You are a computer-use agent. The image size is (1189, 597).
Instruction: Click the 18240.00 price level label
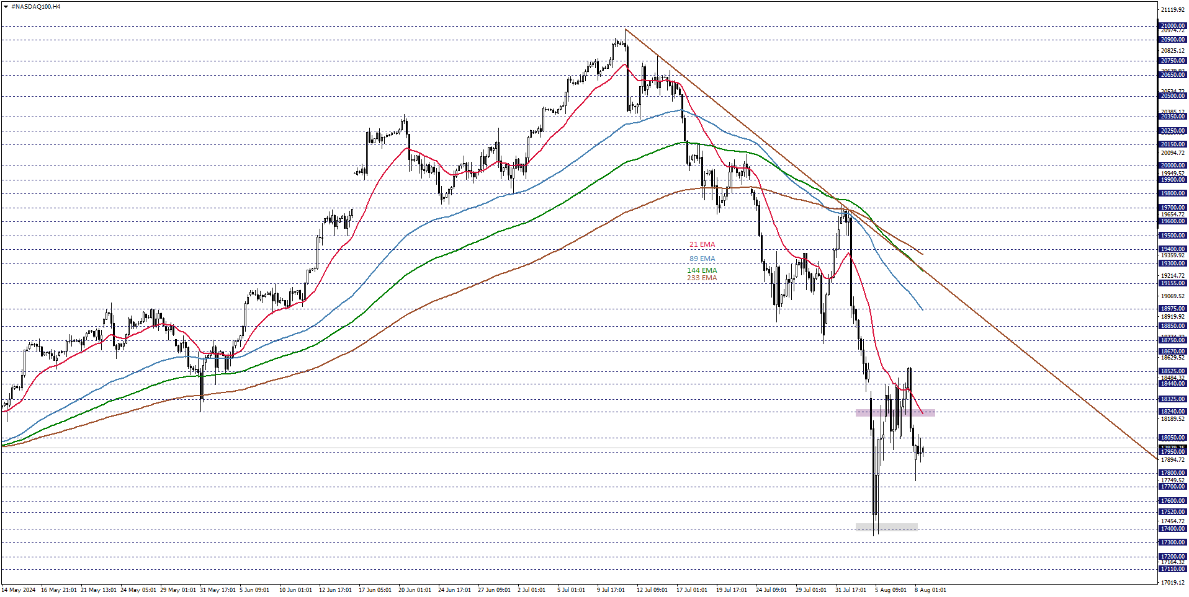point(1173,412)
